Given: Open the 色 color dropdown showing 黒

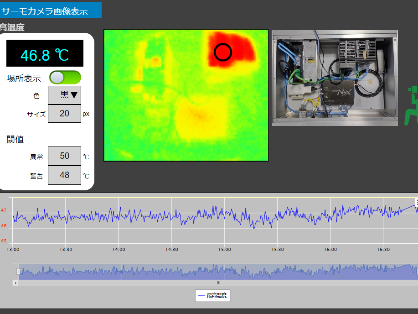Looking at the screenshot, I should (x=64, y=95).
